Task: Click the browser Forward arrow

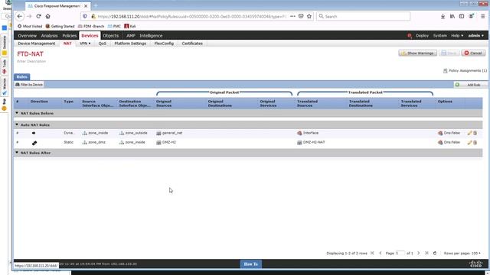Action: coord(29,16)
